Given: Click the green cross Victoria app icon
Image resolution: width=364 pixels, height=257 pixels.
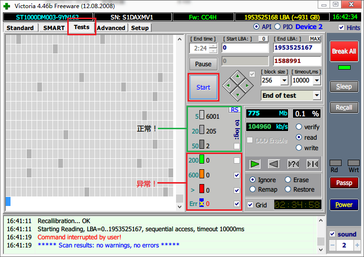Looking at the screenshot, I should click(7, 6).
